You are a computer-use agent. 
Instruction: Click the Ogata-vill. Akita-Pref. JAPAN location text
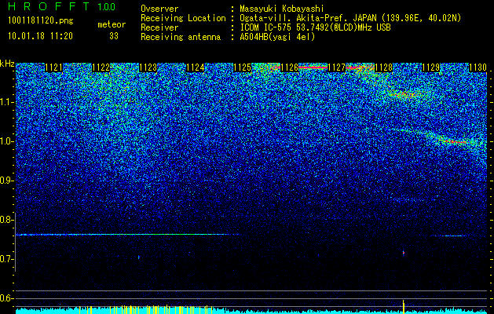tap(350, 18)
